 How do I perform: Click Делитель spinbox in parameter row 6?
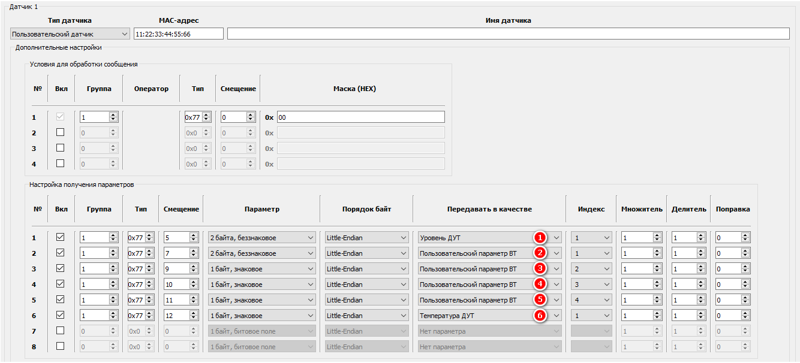[x=688, y=316]
